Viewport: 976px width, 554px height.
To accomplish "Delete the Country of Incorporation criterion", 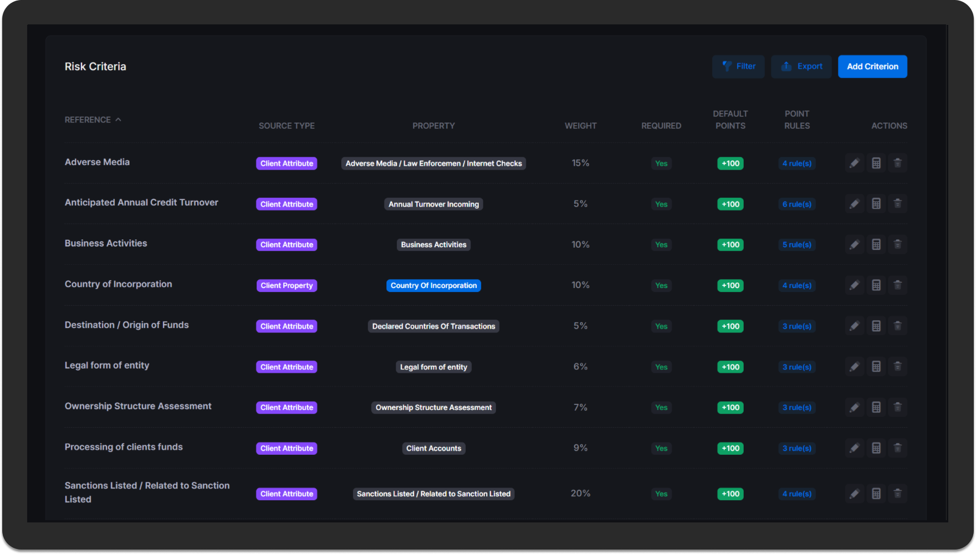I will 897,285.
